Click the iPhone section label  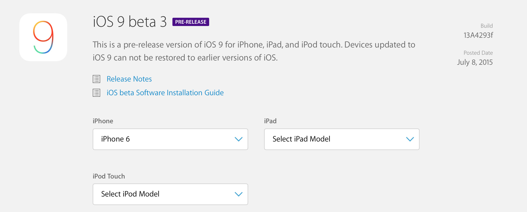point(103,121)
